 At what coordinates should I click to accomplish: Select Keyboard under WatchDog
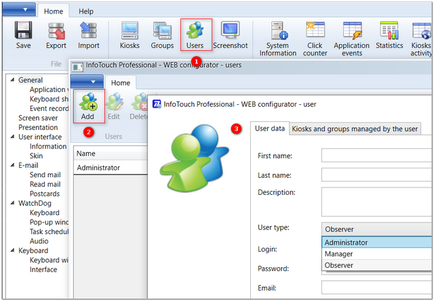pyautogui.click(x=45, y=212)
